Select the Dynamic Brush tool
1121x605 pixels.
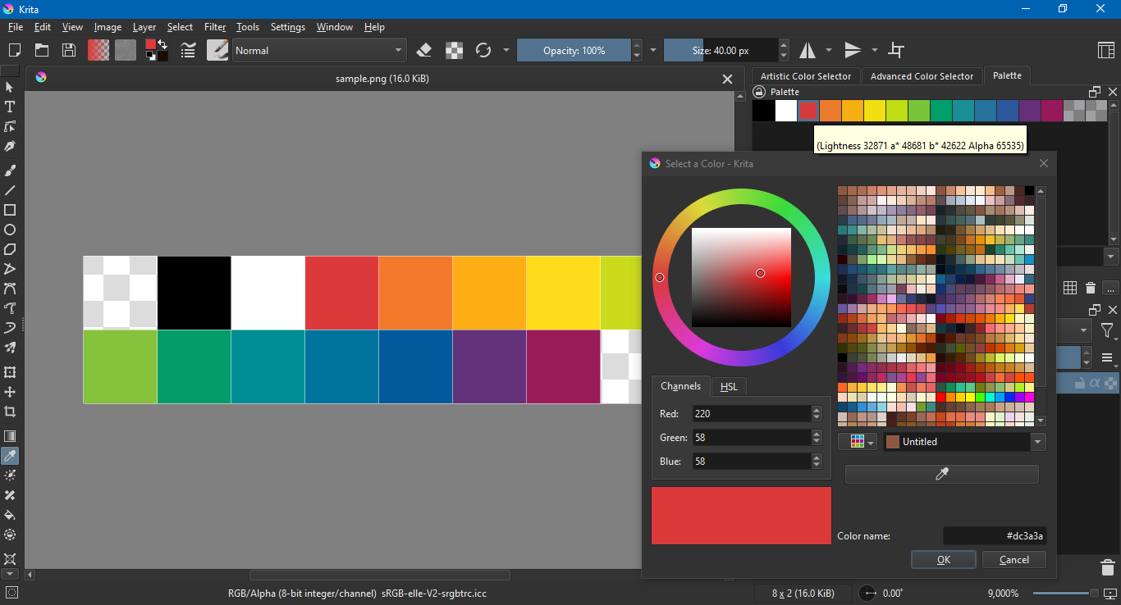click(x=10, y=328)
